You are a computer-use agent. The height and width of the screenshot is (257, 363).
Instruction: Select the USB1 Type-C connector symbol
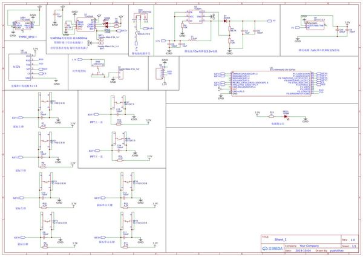click(23, 25)
